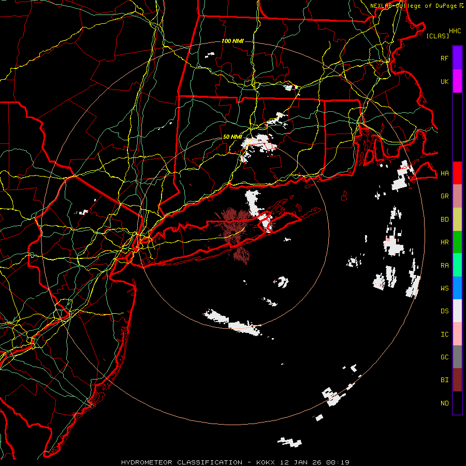Select the BD yellow legend color swatch

pyautogui.click(x=457, y=220)
